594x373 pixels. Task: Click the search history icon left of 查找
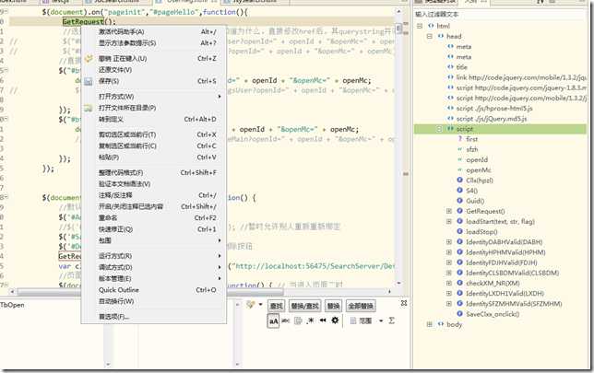coord(250,305)
